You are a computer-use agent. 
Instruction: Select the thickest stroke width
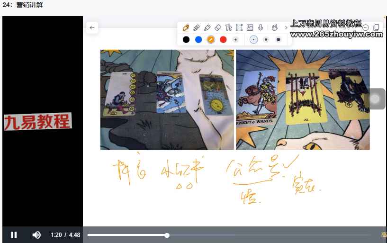(x=279, y=39)
